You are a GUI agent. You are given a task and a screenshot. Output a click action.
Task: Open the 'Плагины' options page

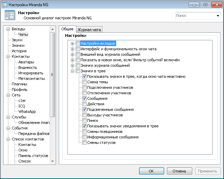tap(19, 84)
